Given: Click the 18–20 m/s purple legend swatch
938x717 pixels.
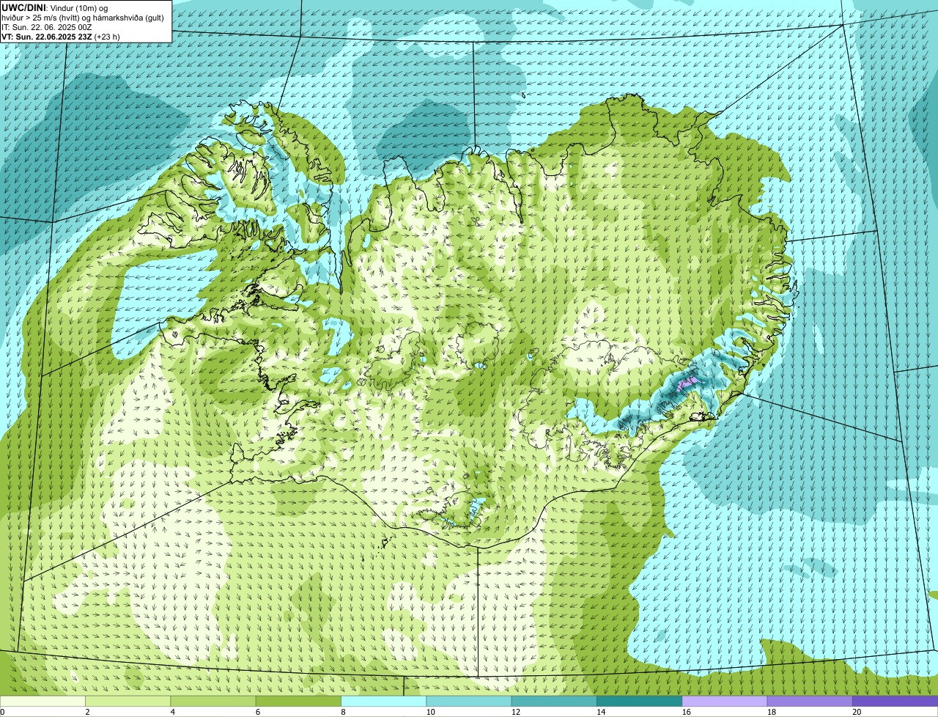Looking at the screenshot, I should click(810, 701).
